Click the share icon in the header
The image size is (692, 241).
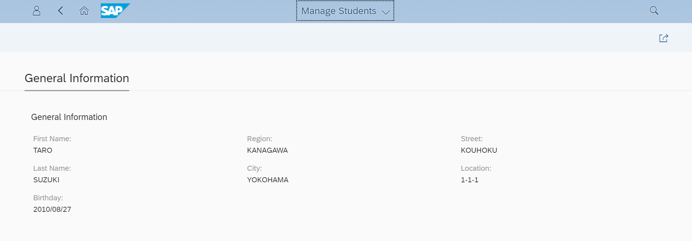(x=663, y=38)
